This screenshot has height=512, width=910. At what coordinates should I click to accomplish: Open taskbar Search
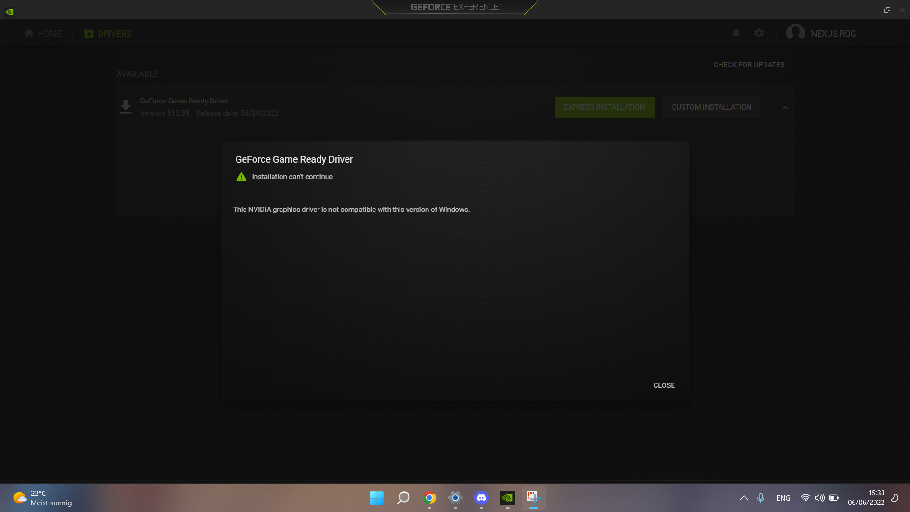click(x=403, y=498)
